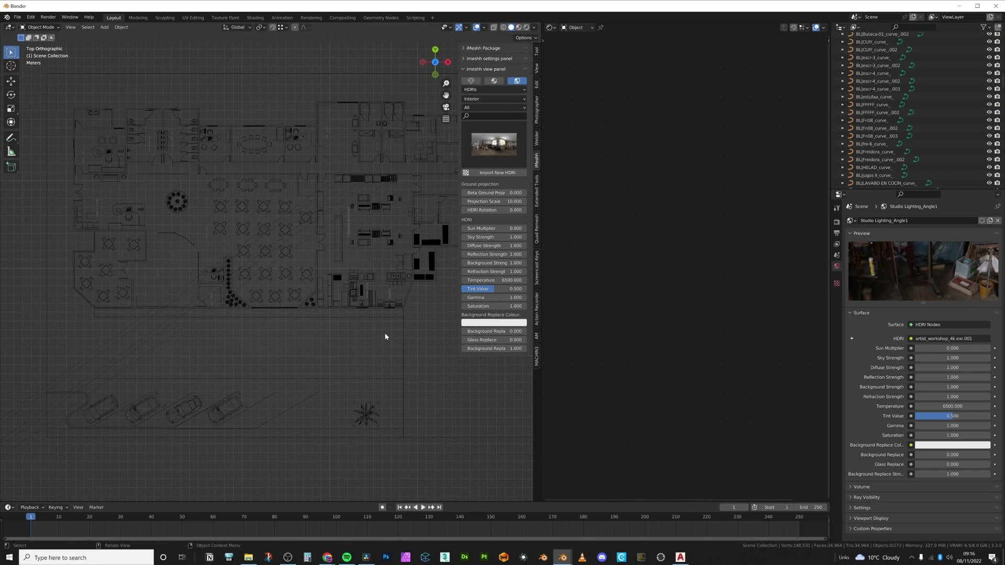Open the Shading workspace tab
The height and width of the screenshot is (565, 1005).
pos(255,18)
